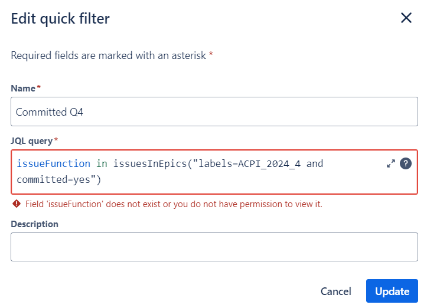Cancel editing the quick filter
Screen dimensions: 427x308
(336, 291)
